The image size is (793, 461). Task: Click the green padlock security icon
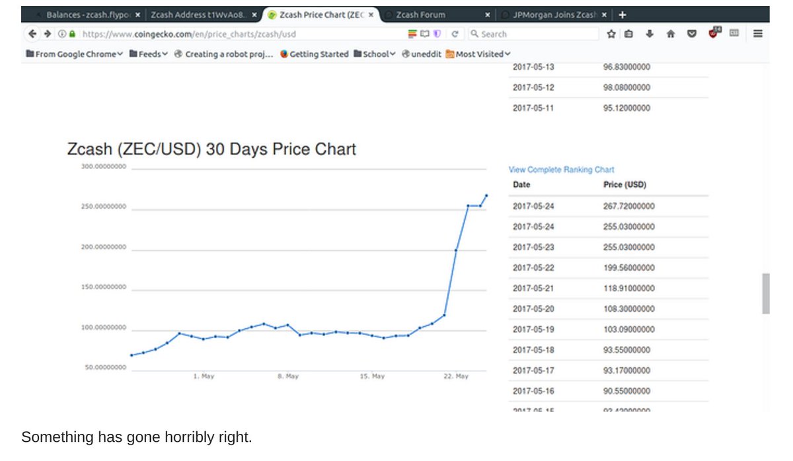pos(72,34)
